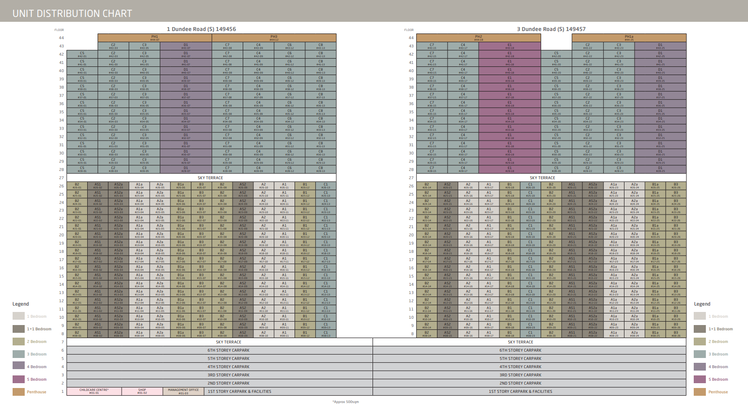Click the 1 Bedroom swatch in the left legend
The image size is (748, 404).
(x=18, y=316)
